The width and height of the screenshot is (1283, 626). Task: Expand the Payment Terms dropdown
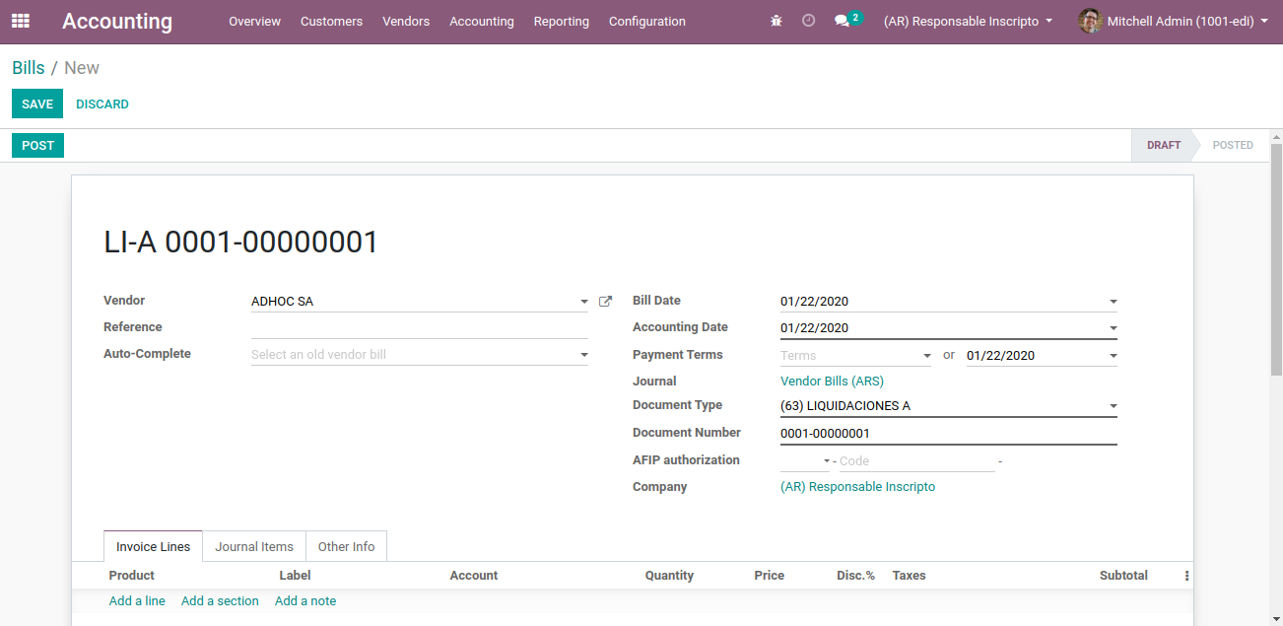tap(926, 356)
